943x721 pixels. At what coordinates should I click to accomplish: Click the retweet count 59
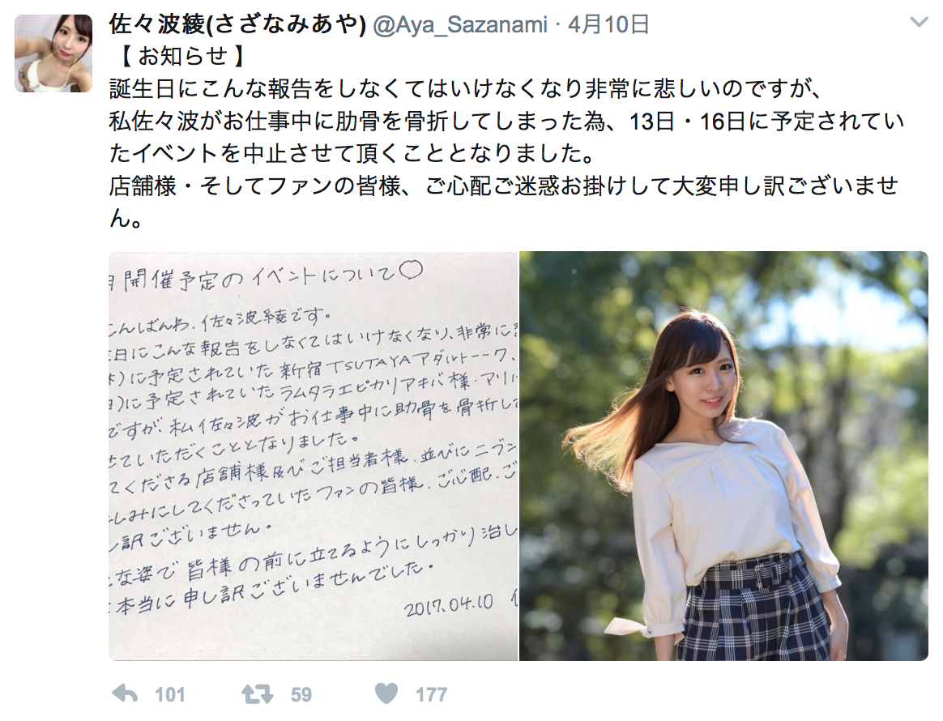pos(301,695)
